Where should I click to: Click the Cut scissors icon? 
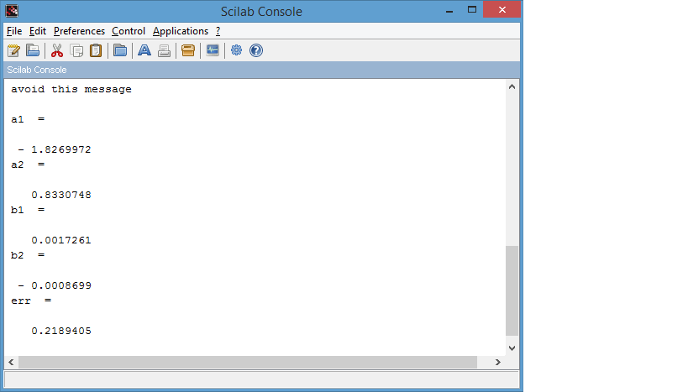click(x=57, y=50)
